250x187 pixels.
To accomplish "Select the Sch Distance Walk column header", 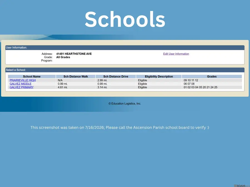I will (76, 76).
